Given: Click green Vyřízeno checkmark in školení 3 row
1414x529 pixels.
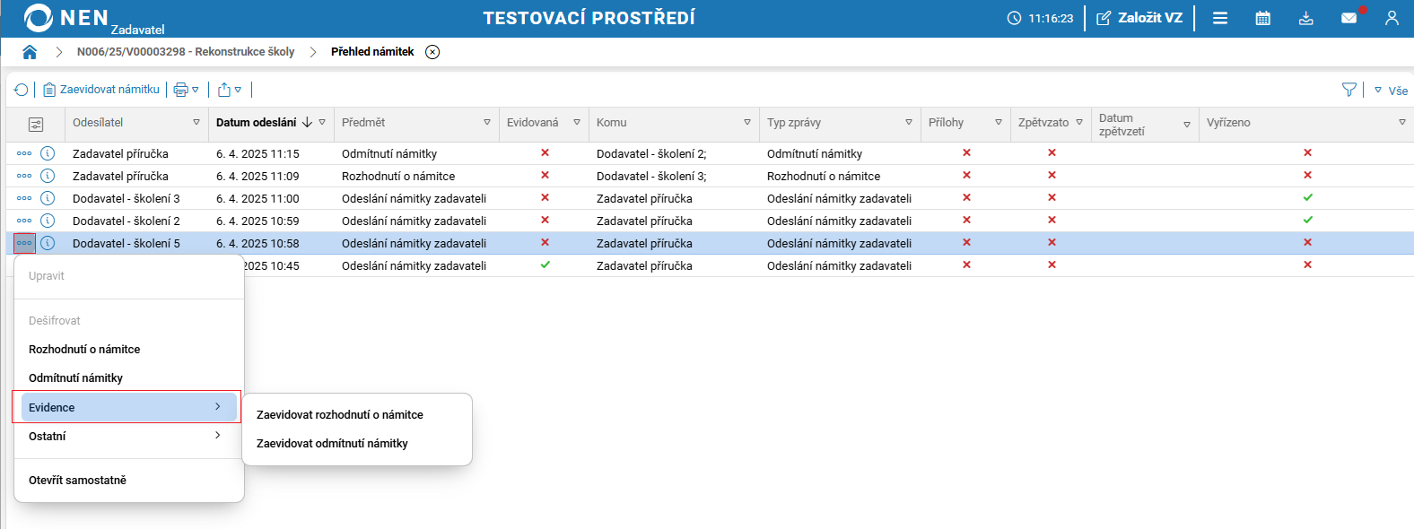Looking at the screenshot, I should (x=1307, y=197).
